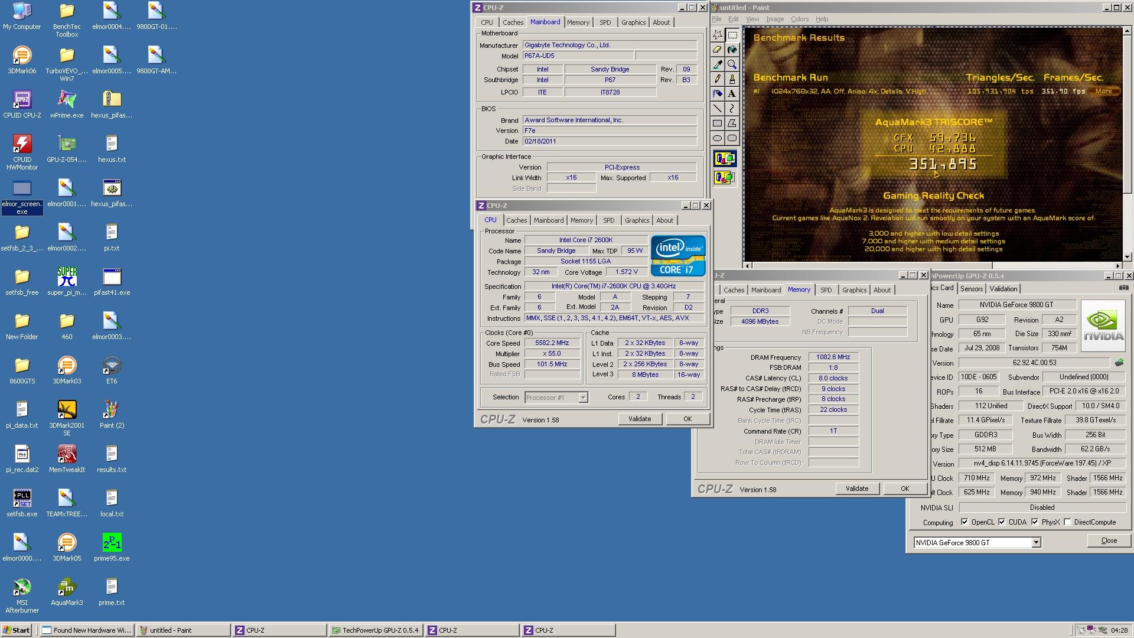Choose the transparent selection option in Paint
This screenshot has width=1134, height=638.
point(725,177)
